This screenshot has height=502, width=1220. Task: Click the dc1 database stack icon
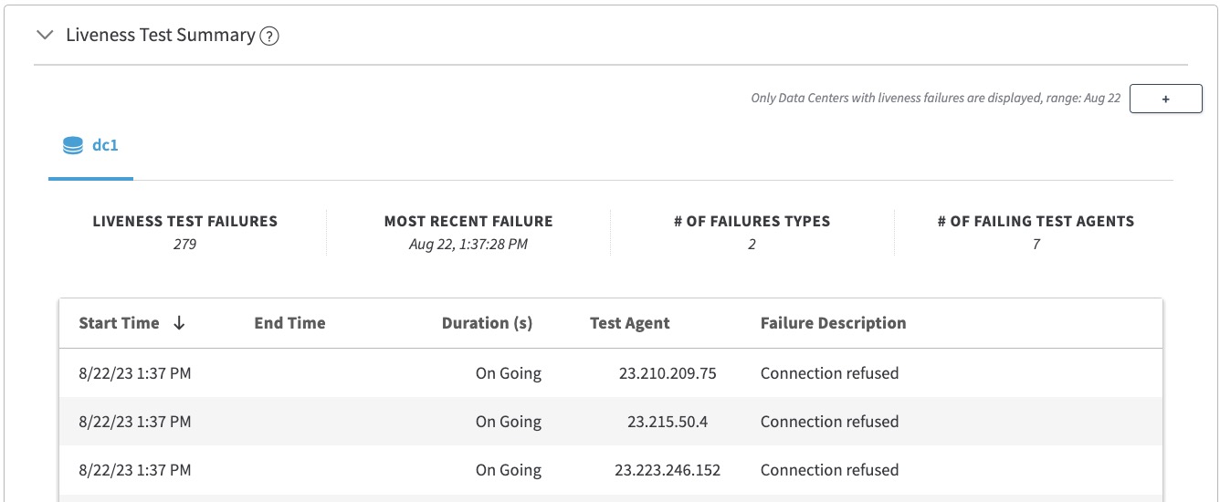(73, 145)
